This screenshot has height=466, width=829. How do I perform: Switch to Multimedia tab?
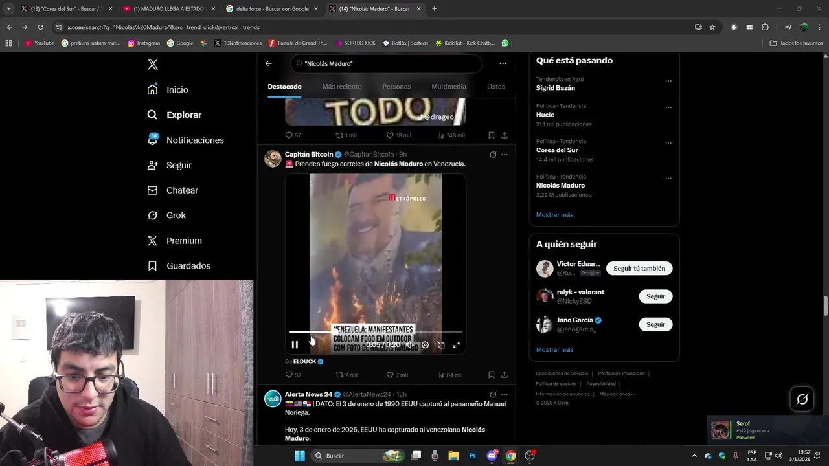tap(449, 87)
